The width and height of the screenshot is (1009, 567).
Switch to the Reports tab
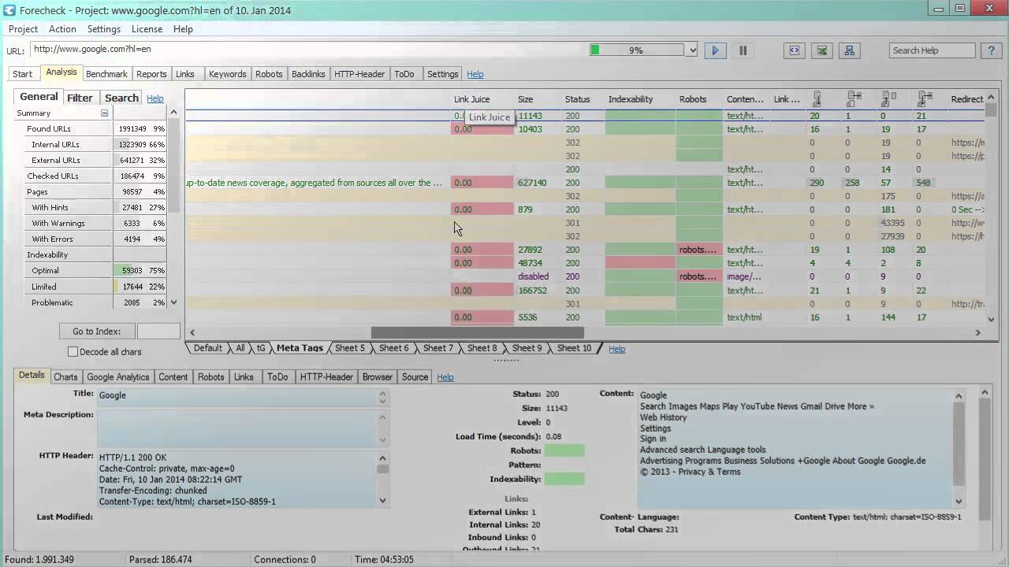click(151, 74)
